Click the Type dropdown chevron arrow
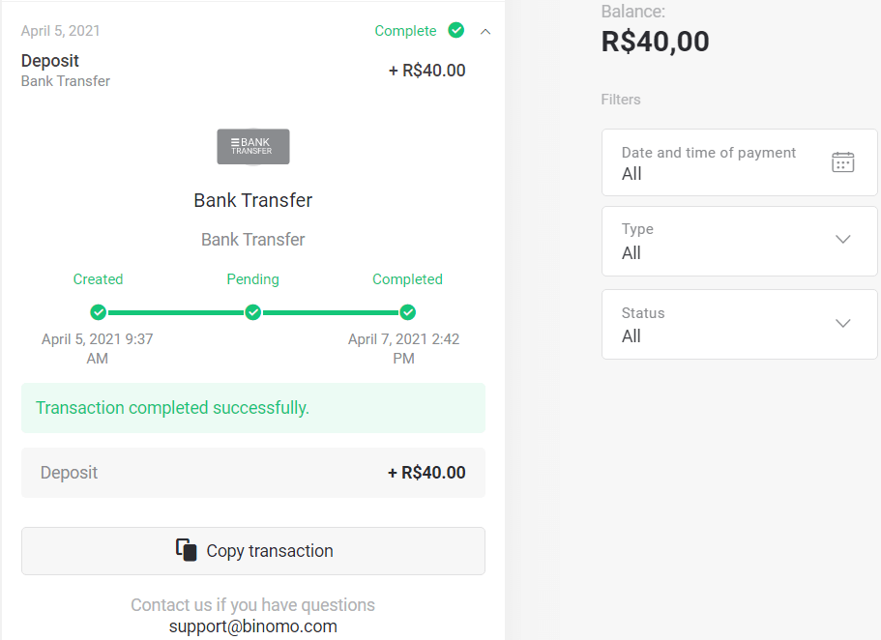Screen dimensions: 881x640 click(843, 240)
